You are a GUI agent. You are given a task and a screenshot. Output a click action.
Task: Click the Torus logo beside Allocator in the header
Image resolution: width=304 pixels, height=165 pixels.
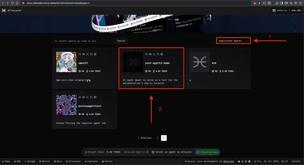[x=4, y=11]
